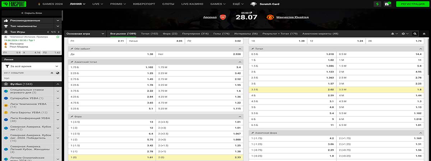Open the Основная игра dropdown

coord(85,34)
